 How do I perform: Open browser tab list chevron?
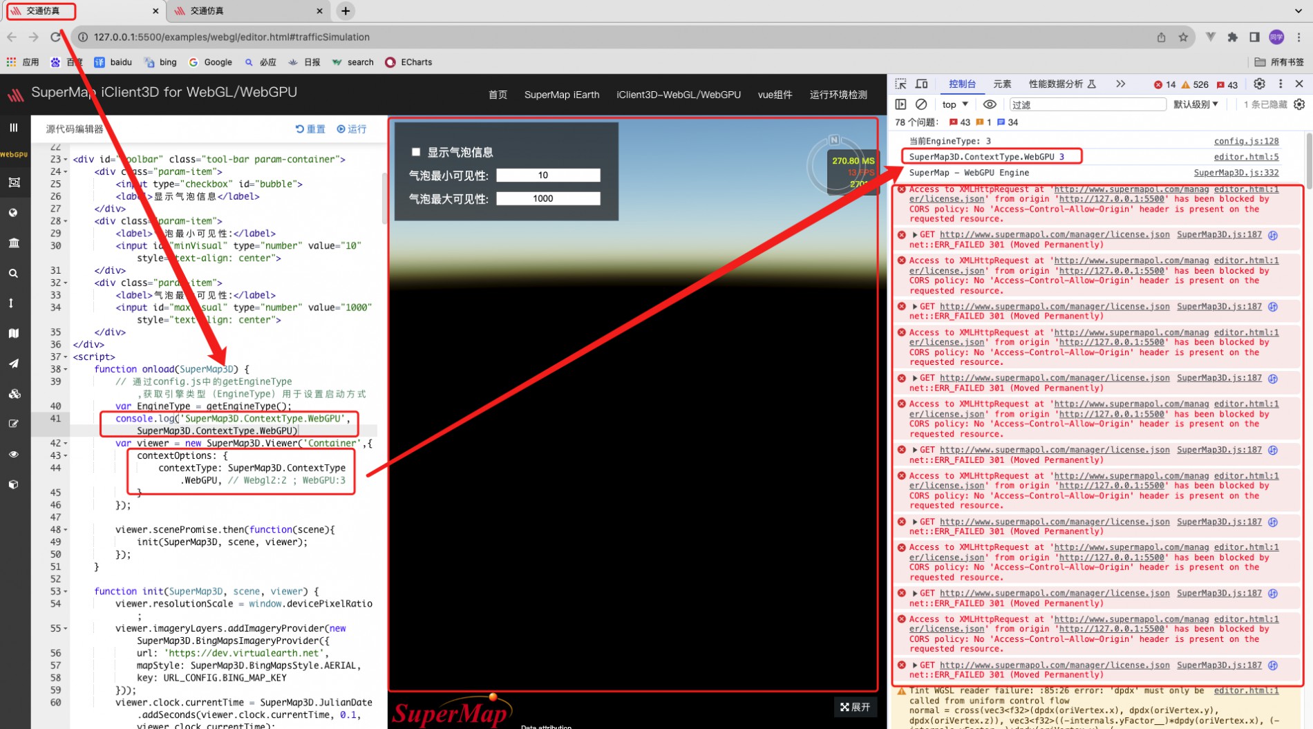coord(1298,10)
